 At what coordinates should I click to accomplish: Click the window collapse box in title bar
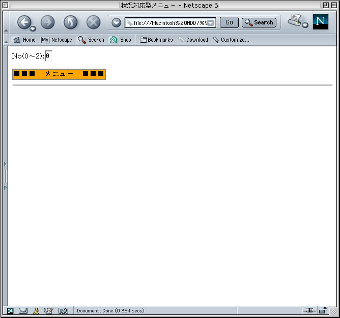tap(334, 5)
